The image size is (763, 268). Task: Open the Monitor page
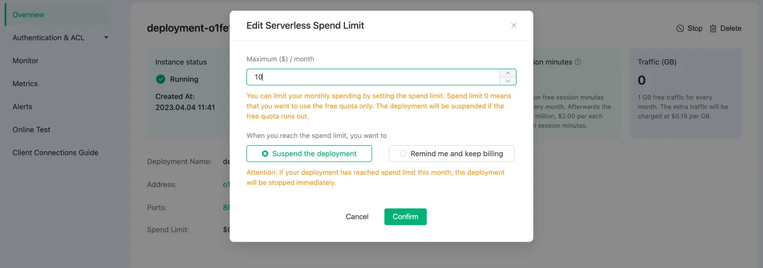click(x=26, y=61)
